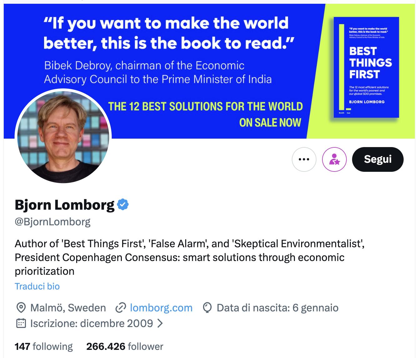Image resolution: width=418 pixels, height=358 pixels.
Task: Click the Iscrizione: dicembre 2009 text
Action: (x=92, y=323)
